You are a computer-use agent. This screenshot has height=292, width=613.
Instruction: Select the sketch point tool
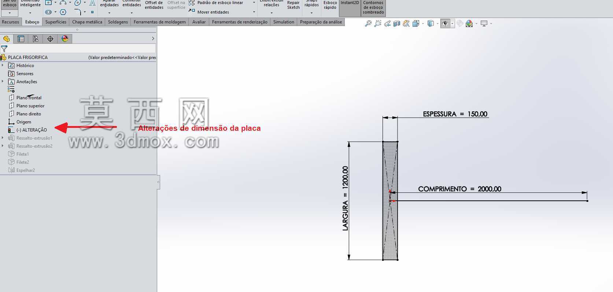(92, 12)
